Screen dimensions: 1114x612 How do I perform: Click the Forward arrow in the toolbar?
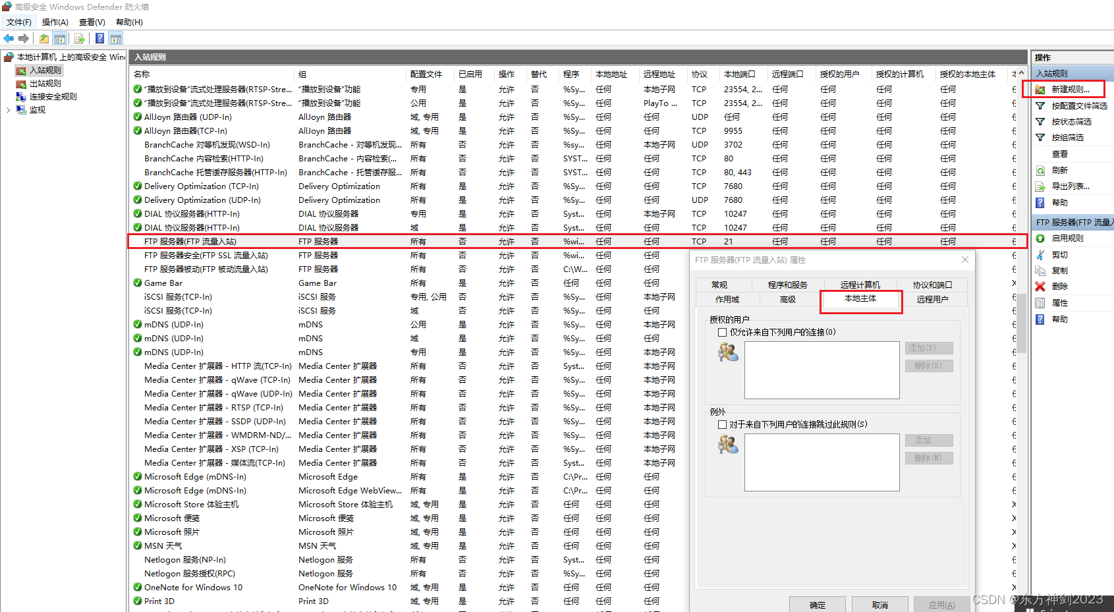(24, 38)
